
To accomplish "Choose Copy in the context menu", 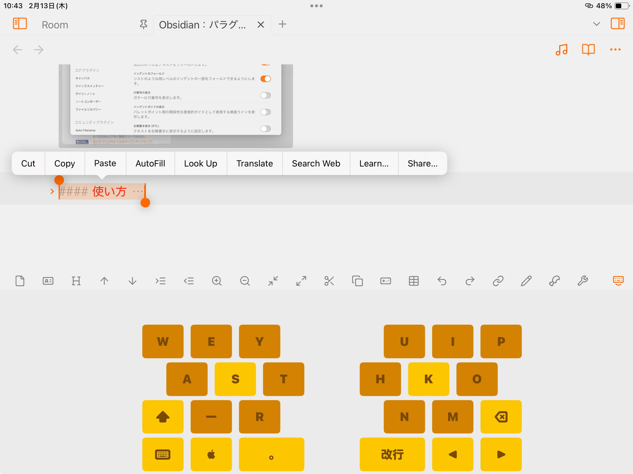I will click(64, 163).
